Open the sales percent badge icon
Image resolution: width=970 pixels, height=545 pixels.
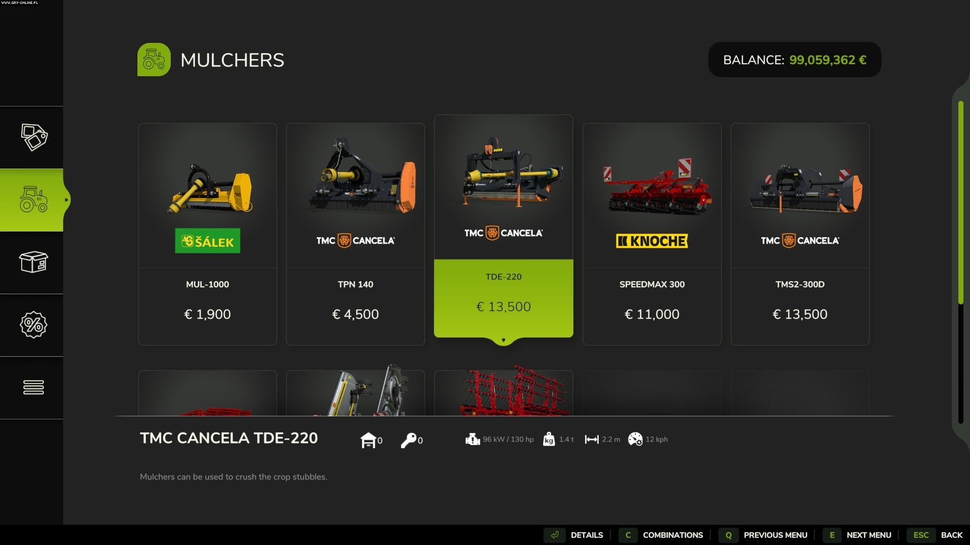click(x=33, y=325)
